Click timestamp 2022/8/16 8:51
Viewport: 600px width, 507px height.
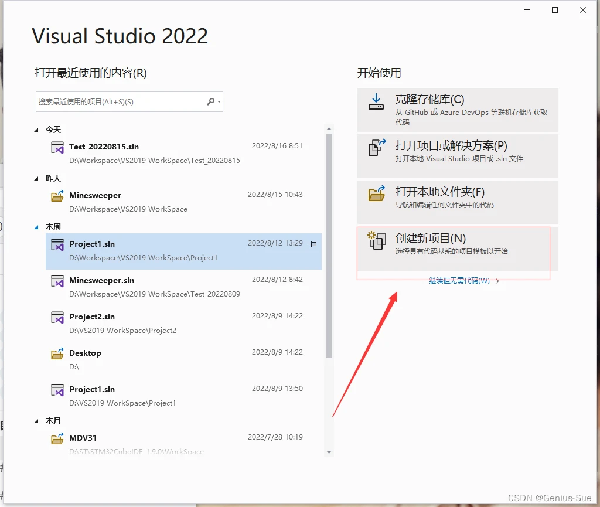point(277,146)
